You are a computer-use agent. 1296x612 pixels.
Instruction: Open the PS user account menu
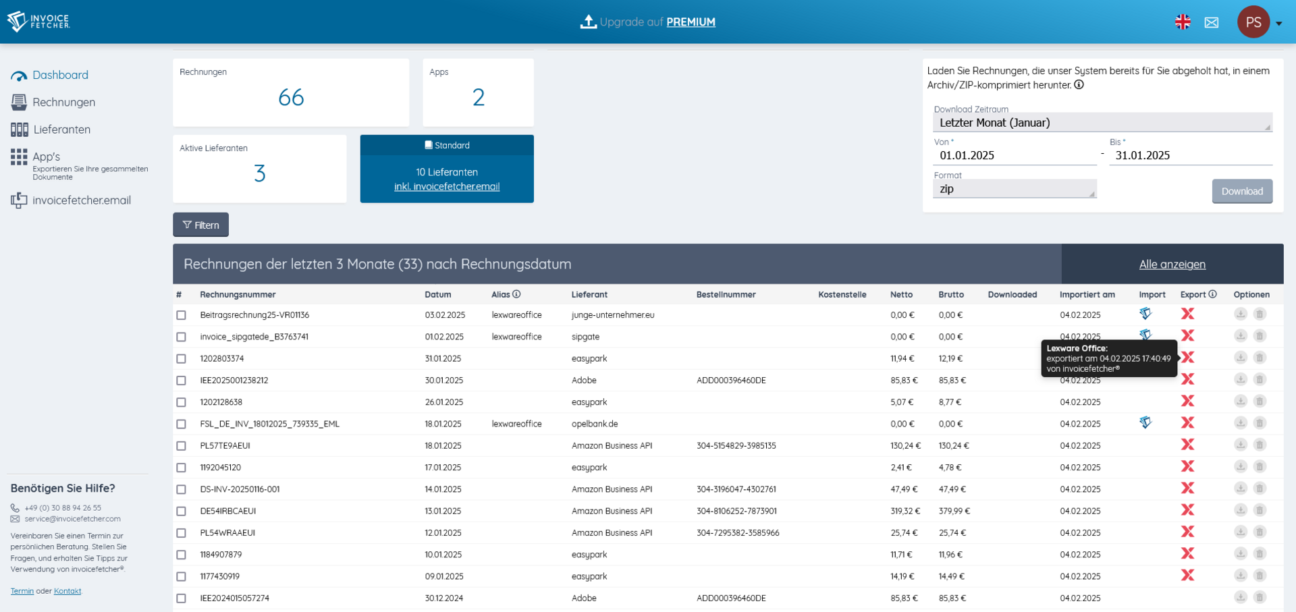pyautogui.click(x=1260, y=22)
